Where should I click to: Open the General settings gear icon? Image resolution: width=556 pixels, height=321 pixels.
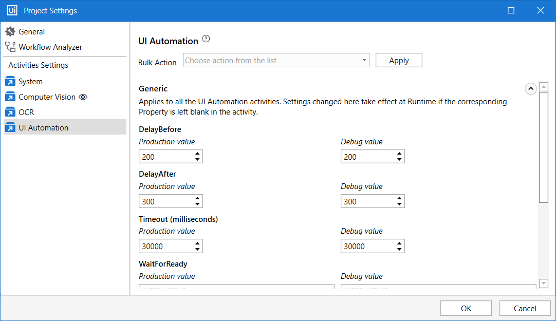coord(10,31)
